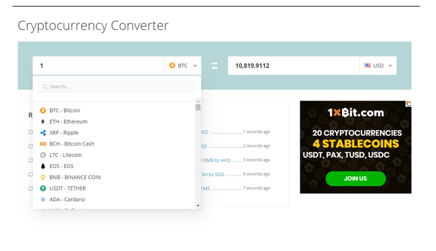Open the recent conversion link dated 1 seconds ago
The height and width of the screenshot is (251, 436).
point(205,132)
